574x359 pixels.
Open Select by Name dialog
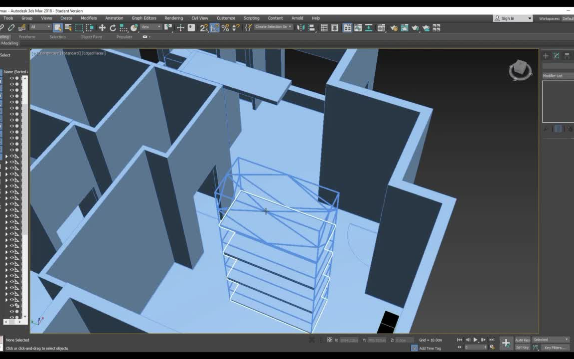click(x=68, y=28)
